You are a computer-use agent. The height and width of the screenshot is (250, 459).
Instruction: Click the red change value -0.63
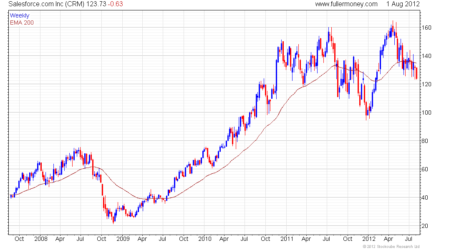coord(115,4)
